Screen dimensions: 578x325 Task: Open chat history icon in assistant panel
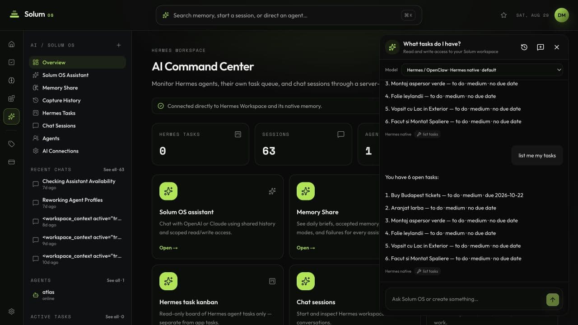coord(524,47)
